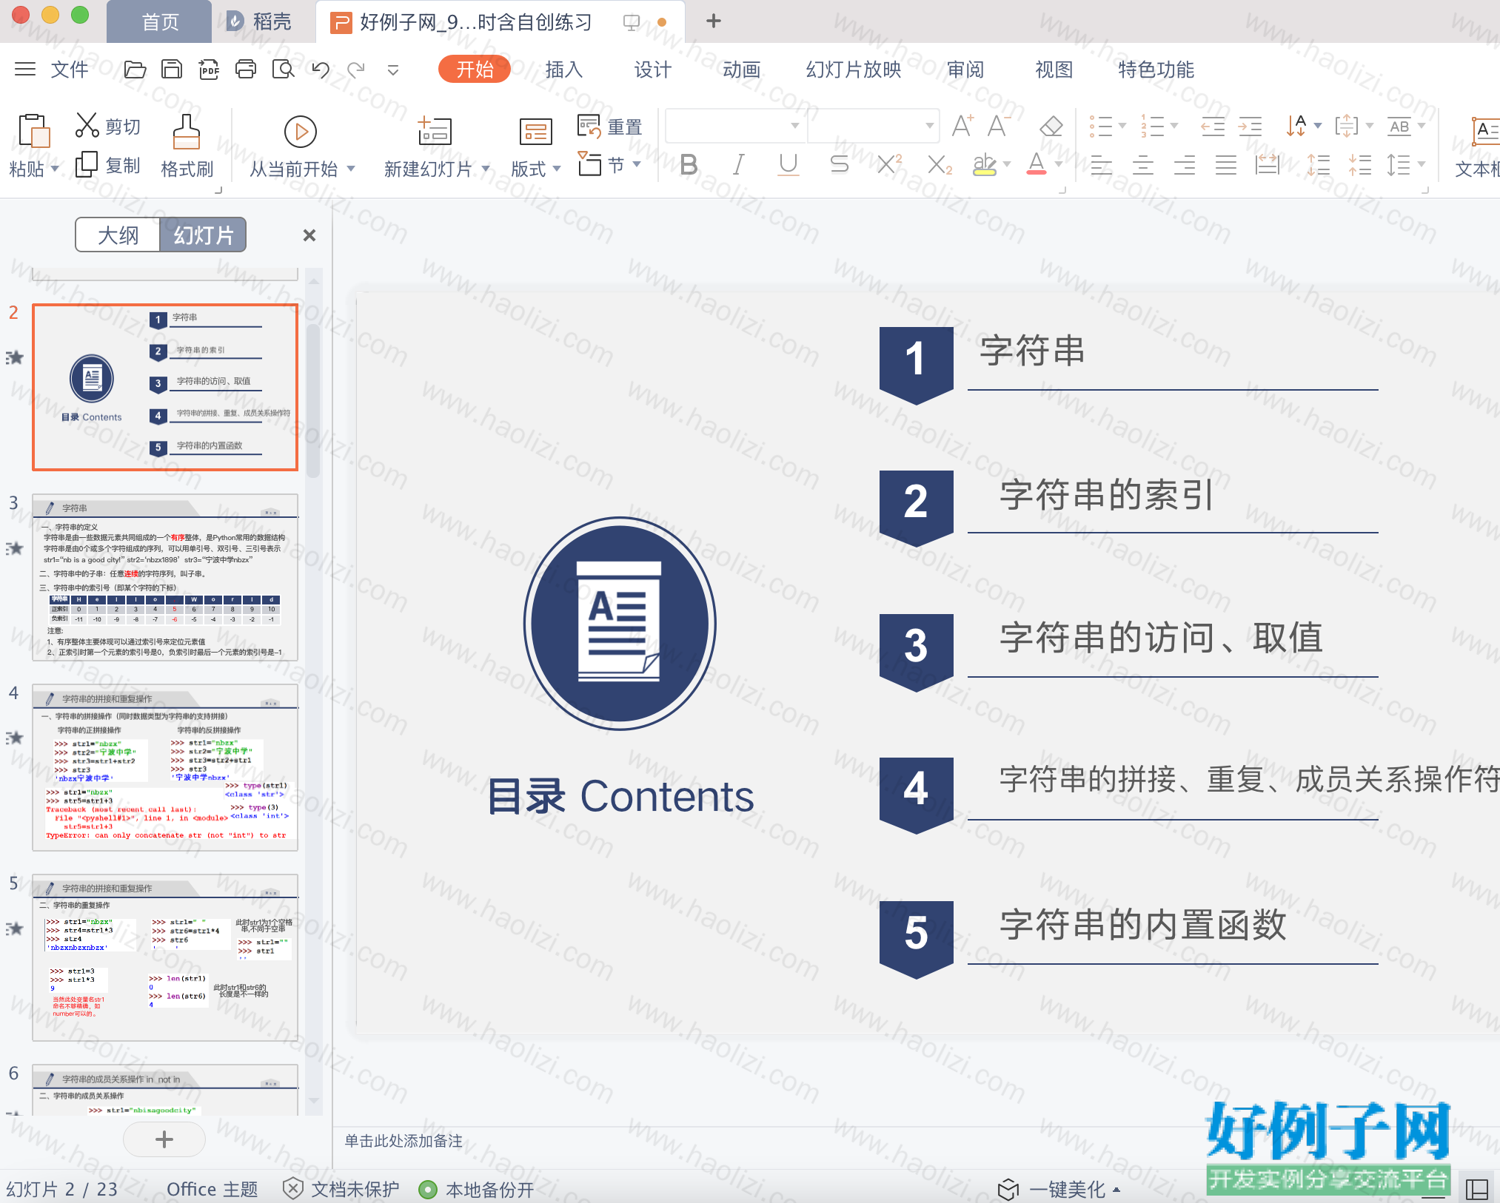Image resolution: width=1500 pixels, height=1203 pixels.
Task: Start slideshow from current slide icon
Action: tap(301, 132)
